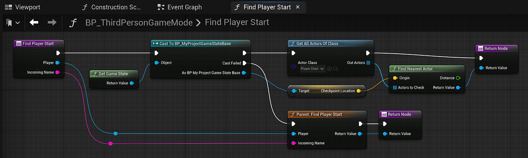Click Parent Find Player Start exec input pin
The width and height of the screenshot is (528, 158).
click(293, 124)
